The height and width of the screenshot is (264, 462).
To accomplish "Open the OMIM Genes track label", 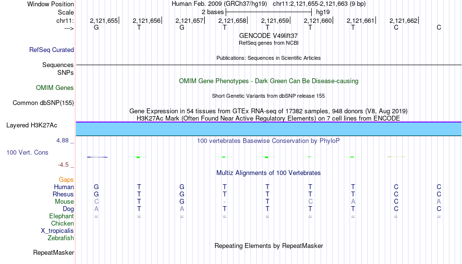I will coord(54,88).
